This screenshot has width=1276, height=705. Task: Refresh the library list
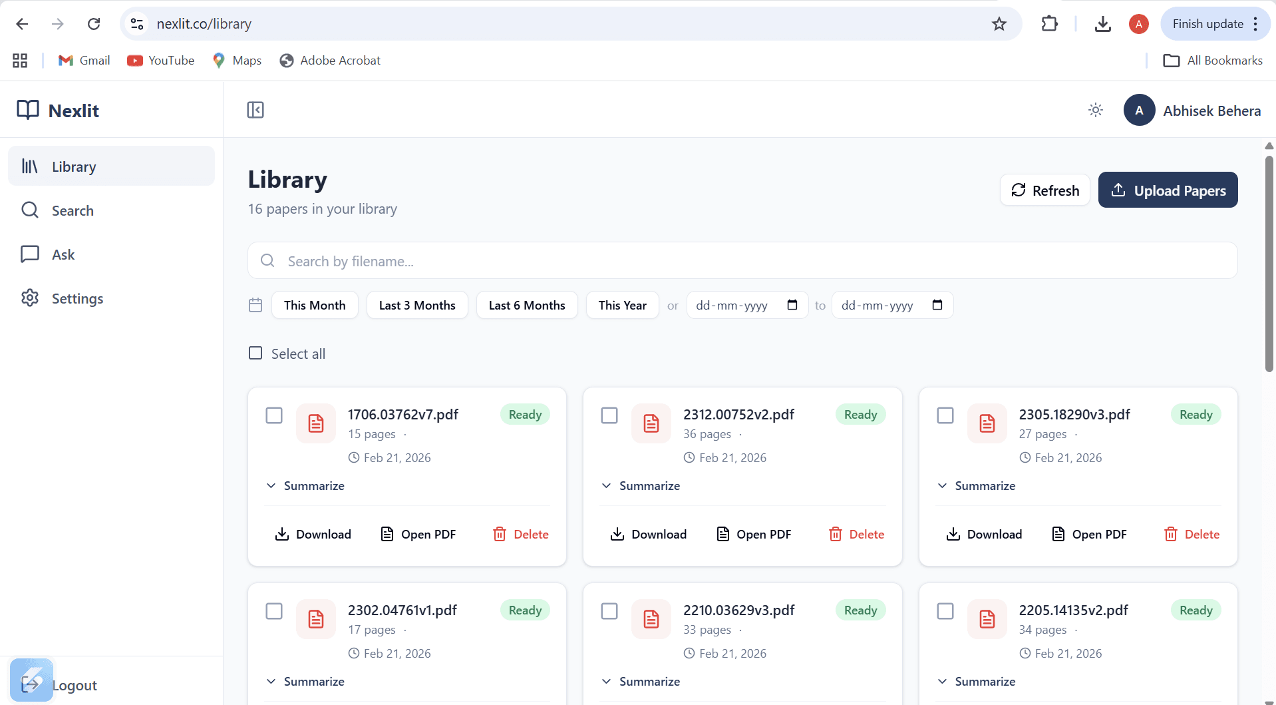click(x=1044, y=190)
